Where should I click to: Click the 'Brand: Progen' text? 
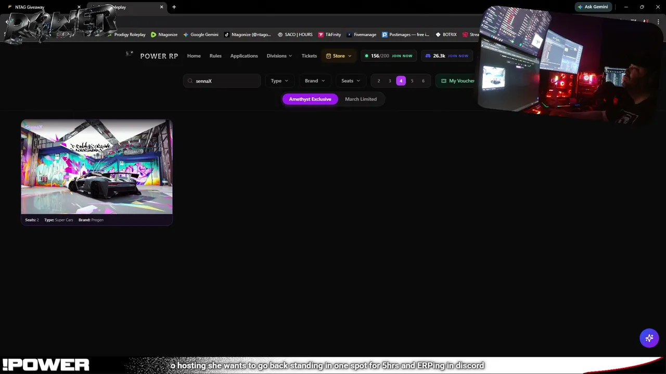(91, 220)
